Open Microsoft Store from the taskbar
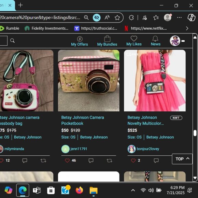The height and width of the screenshot is (198, 198). pos(51,190)
